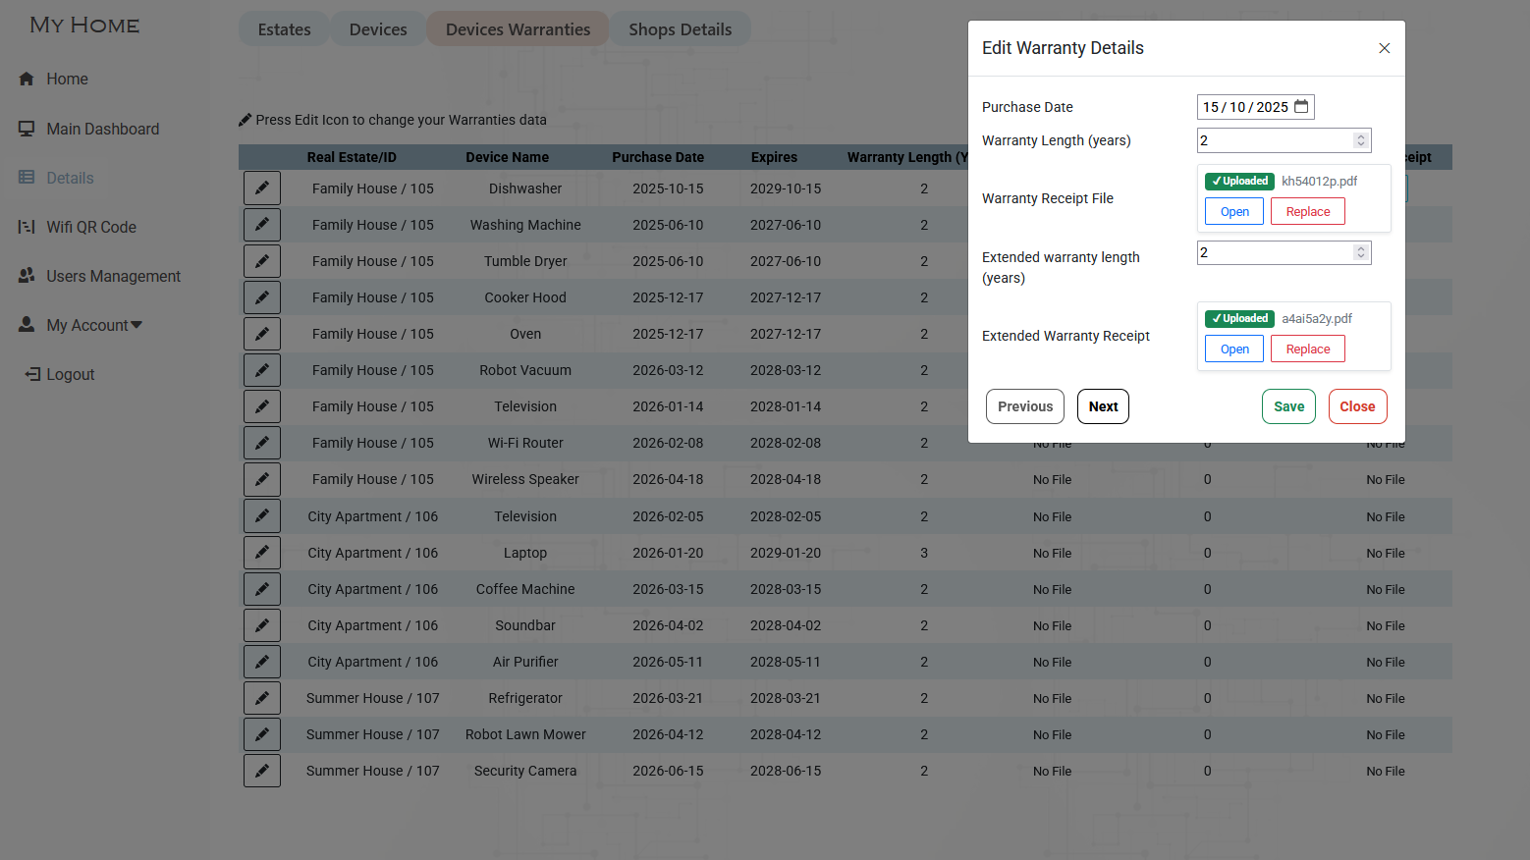Edit the Oven warranty entry
Image resolution: width=1530 pixels, height=860 pixels.
(262, 334)
